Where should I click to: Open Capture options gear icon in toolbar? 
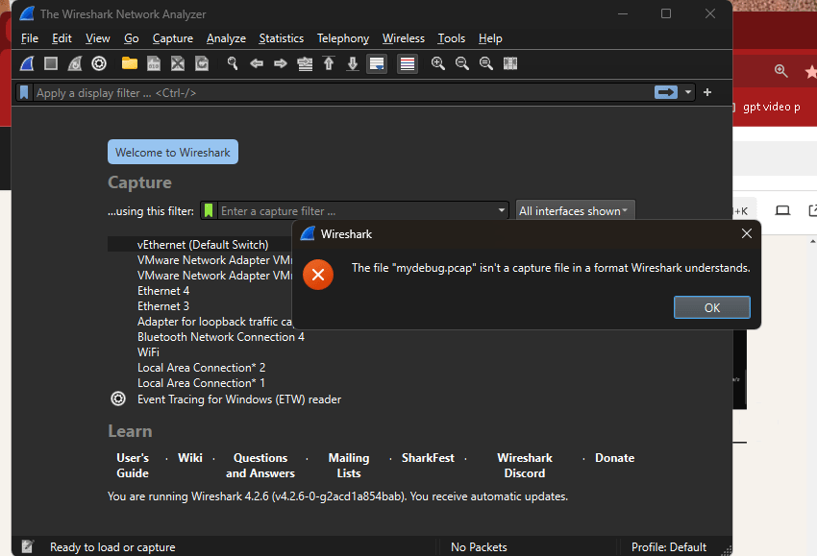(99, 63)
